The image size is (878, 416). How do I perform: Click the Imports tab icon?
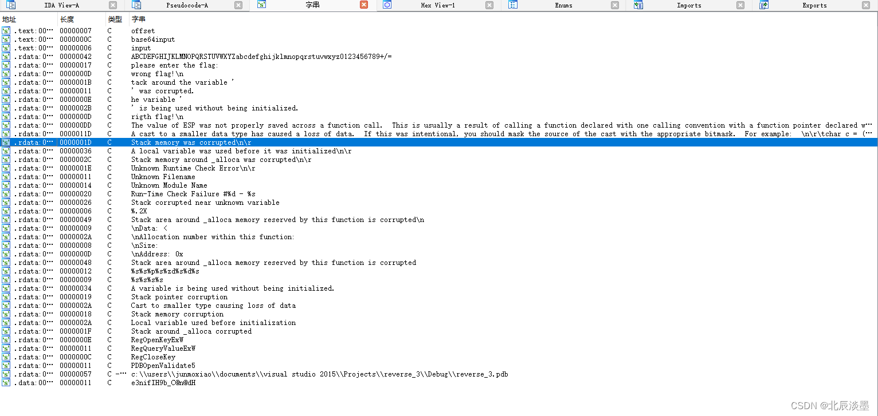click(x=638, y=5)
